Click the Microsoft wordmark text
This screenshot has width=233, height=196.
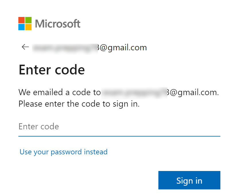[58, 24]
